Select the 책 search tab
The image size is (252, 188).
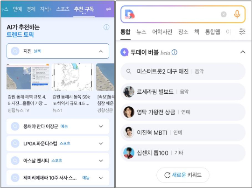[196, 32]
